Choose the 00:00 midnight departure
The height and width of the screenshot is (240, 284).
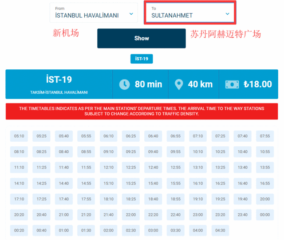[265, 215]
